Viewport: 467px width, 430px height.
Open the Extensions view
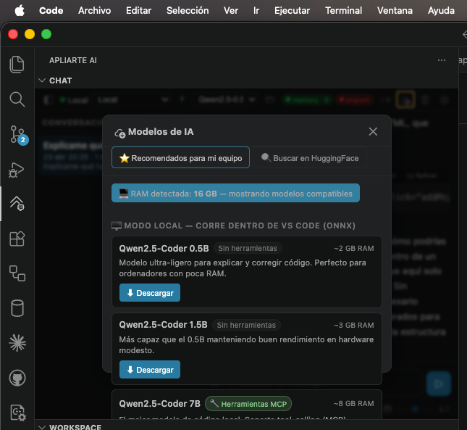(x=17, y=239)
